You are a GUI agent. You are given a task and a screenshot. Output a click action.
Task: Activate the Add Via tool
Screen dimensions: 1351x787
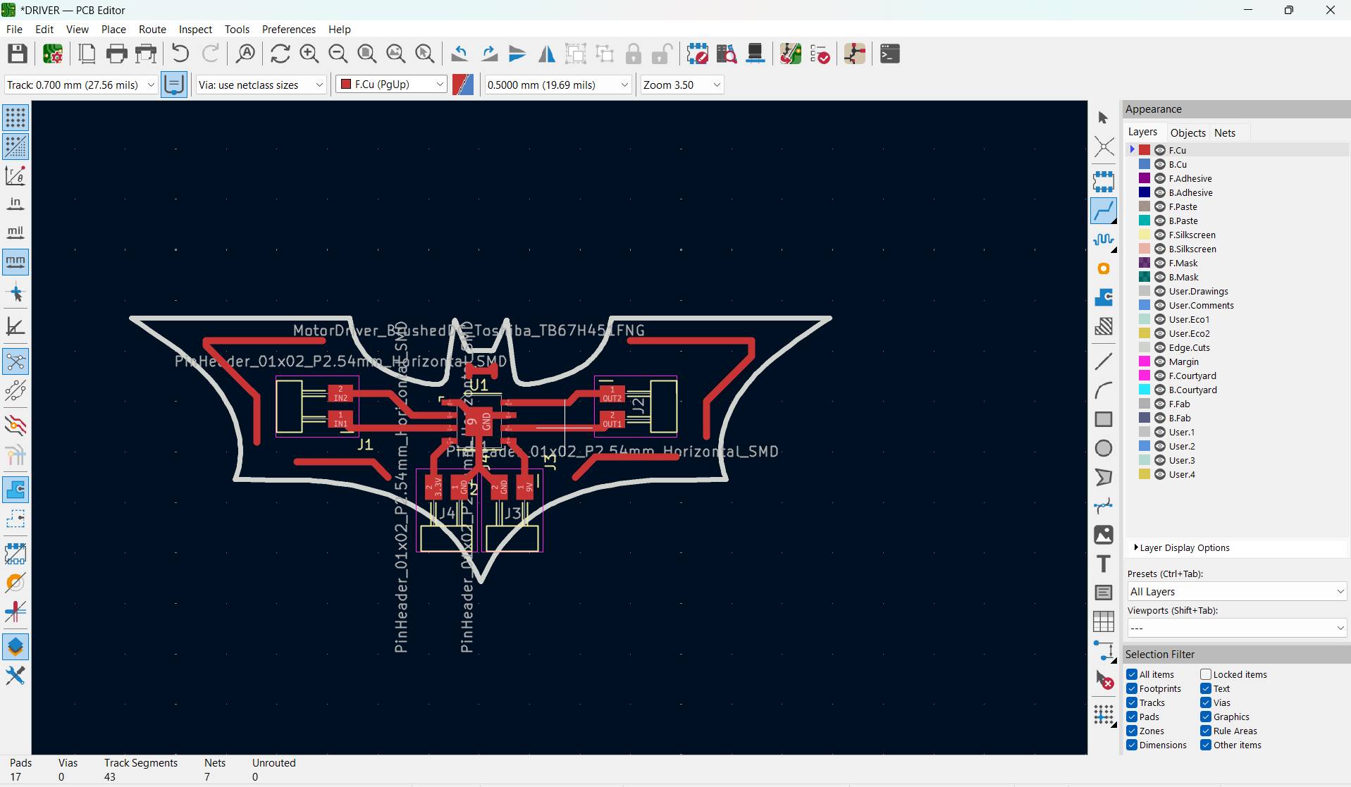[x=1104, y=268]
